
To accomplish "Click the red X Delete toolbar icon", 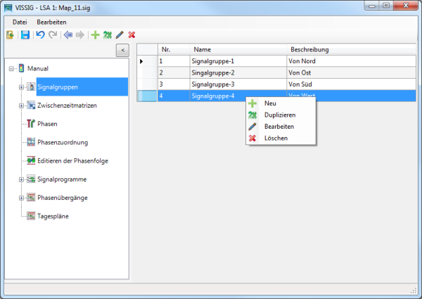I will point(132,35).
